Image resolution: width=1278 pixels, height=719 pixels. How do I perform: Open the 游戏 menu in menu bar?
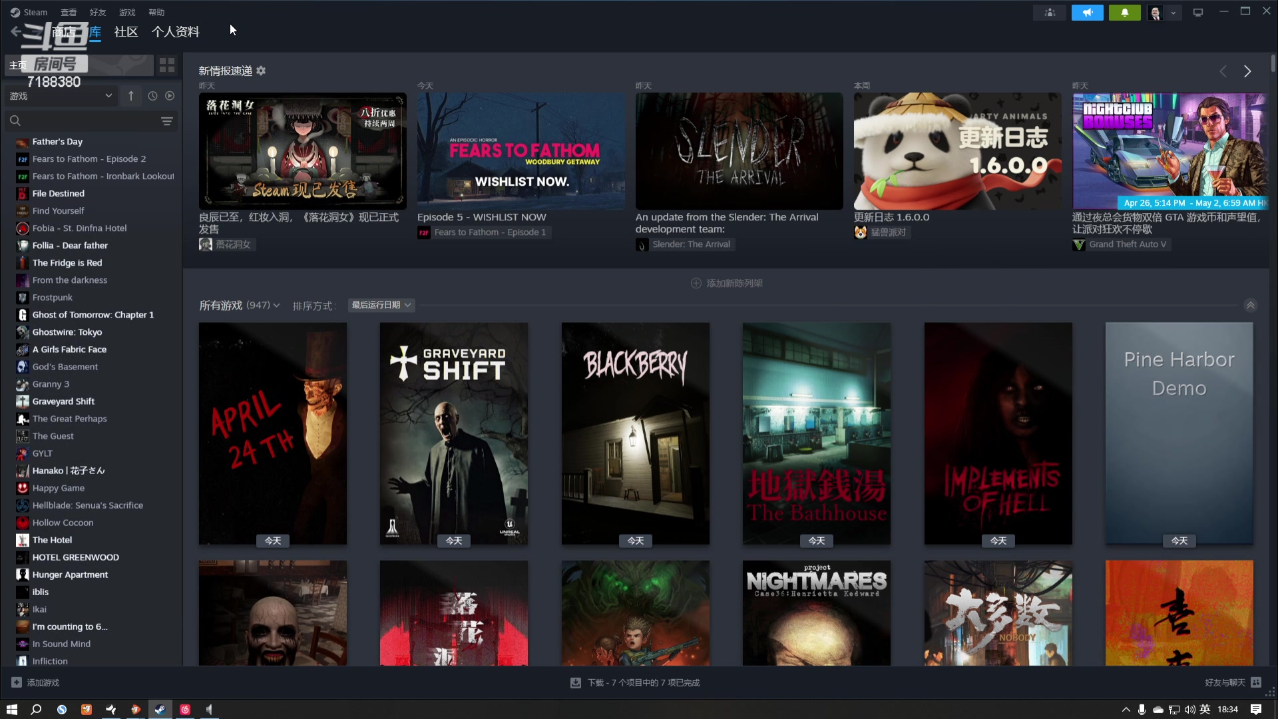127,12
